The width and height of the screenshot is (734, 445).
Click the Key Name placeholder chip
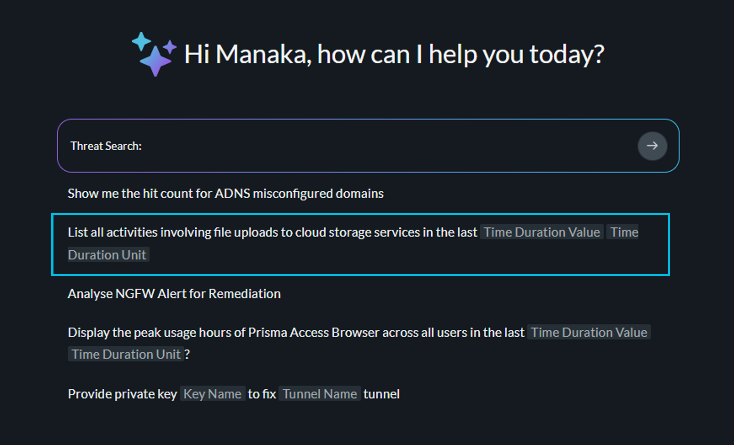[213, 394]
